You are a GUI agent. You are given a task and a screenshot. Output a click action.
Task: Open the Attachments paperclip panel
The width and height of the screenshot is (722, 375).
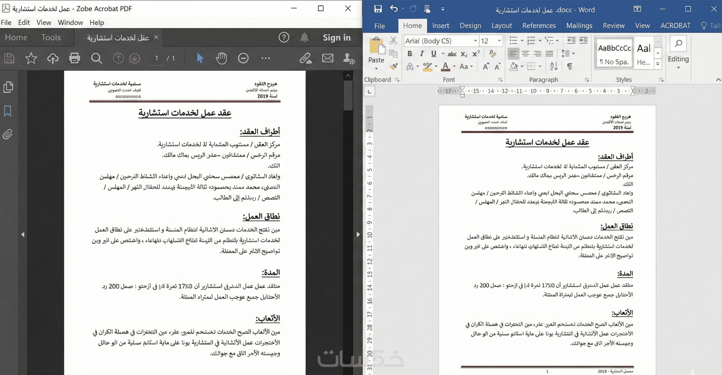pyautogui.click(x=8, y=135)
